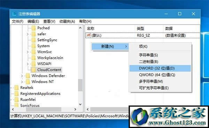The height and width of the screenshot is (128, 209).
Task: Select the SettingSync tree label
Action: coord(47,40)
